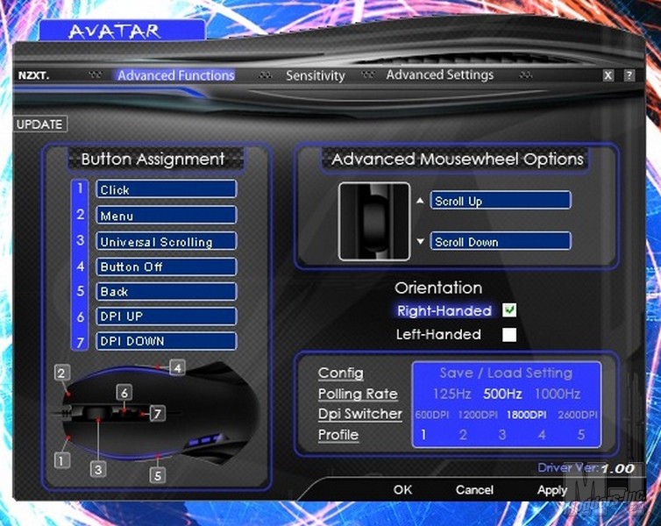Screen dimensions: 661x526
Task: Select profile 2
Action: (x=463, y=435)
